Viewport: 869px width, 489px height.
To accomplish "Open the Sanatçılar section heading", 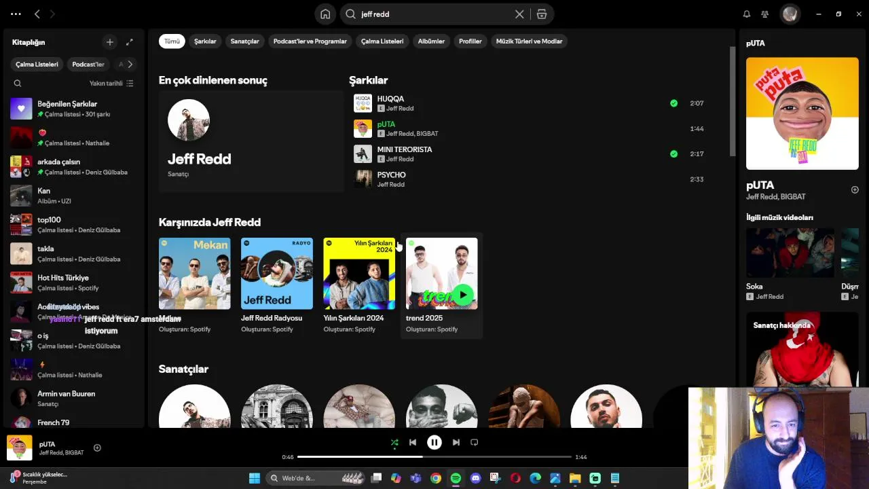I will 183,369.
